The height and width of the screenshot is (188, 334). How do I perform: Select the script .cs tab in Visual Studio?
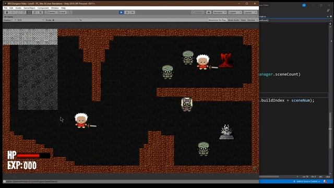[x=263, y=16]
